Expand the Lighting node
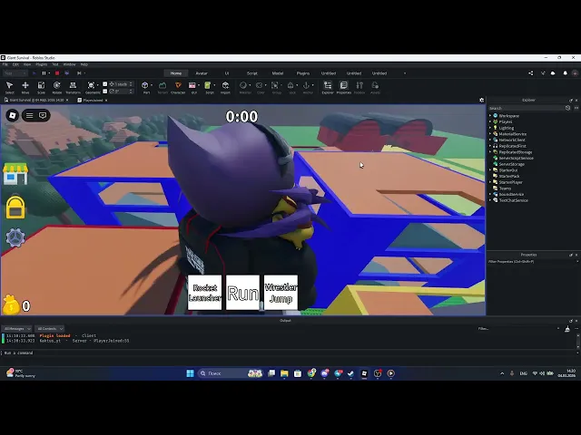581x435 pixels. (x=490, y=128)
